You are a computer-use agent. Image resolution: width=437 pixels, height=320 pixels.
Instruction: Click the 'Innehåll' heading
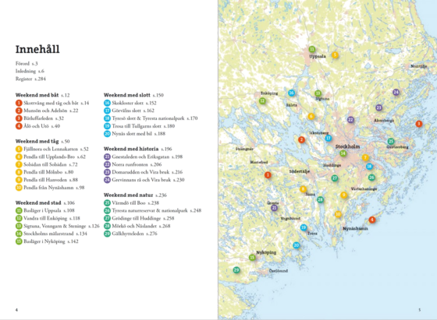click(x=37, y=49)
